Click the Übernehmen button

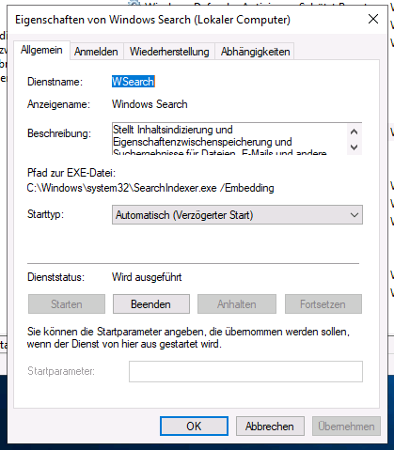pos(346,426)
